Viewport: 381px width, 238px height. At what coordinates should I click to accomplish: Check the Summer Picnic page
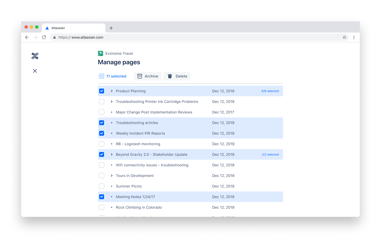tap(102, 186)
